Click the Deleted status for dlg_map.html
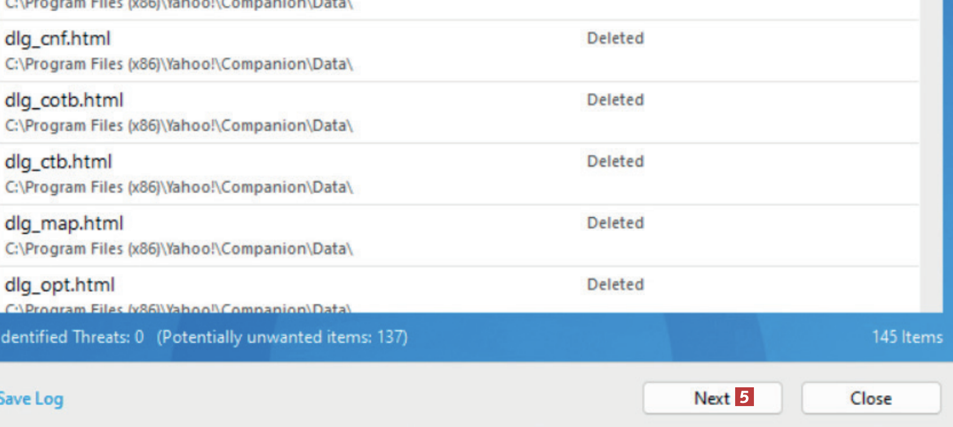 [x=615, y=223]
